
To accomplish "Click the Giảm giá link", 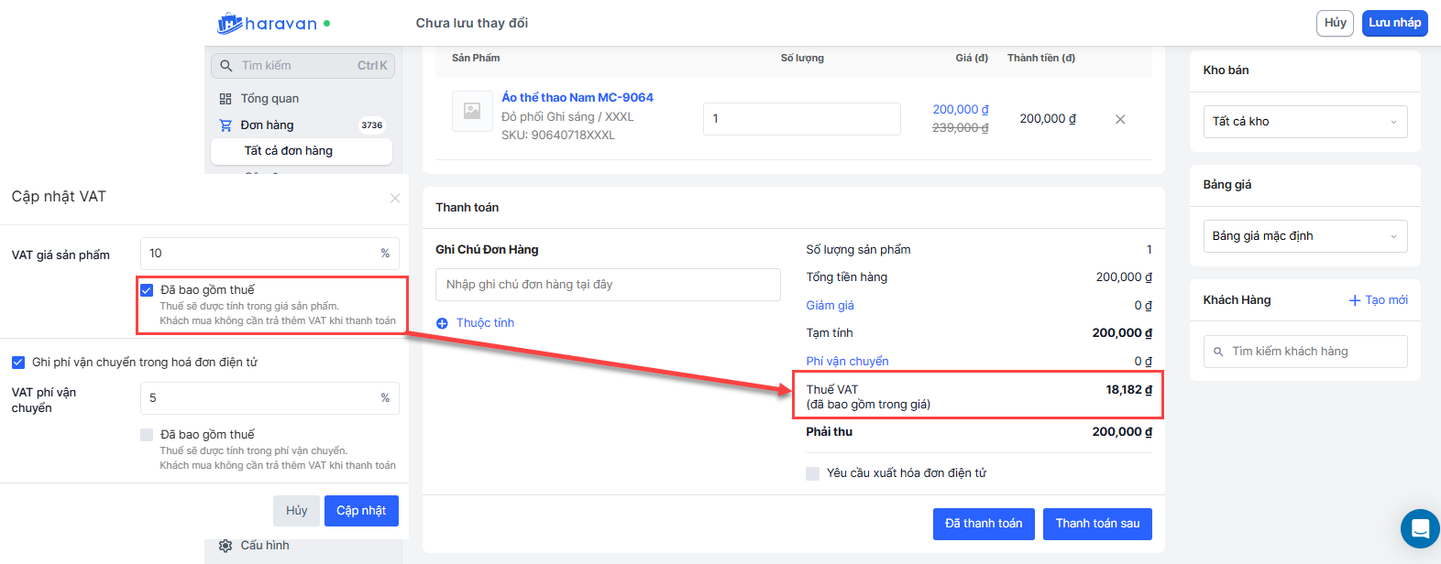I will tap(830, 306).
